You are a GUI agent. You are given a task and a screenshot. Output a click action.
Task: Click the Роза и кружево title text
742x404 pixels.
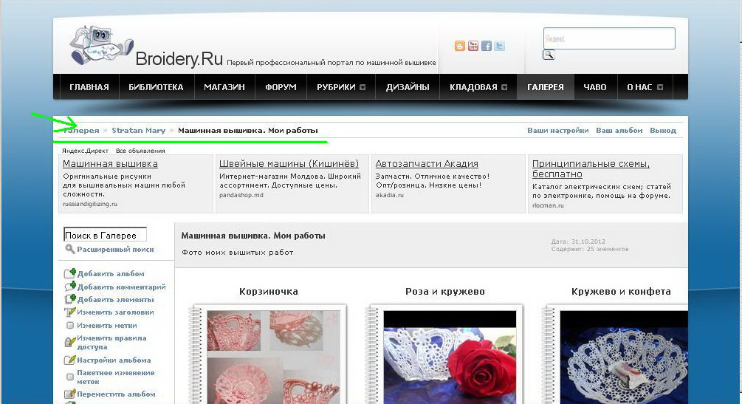pyautogui.click(x=444, y=292)
